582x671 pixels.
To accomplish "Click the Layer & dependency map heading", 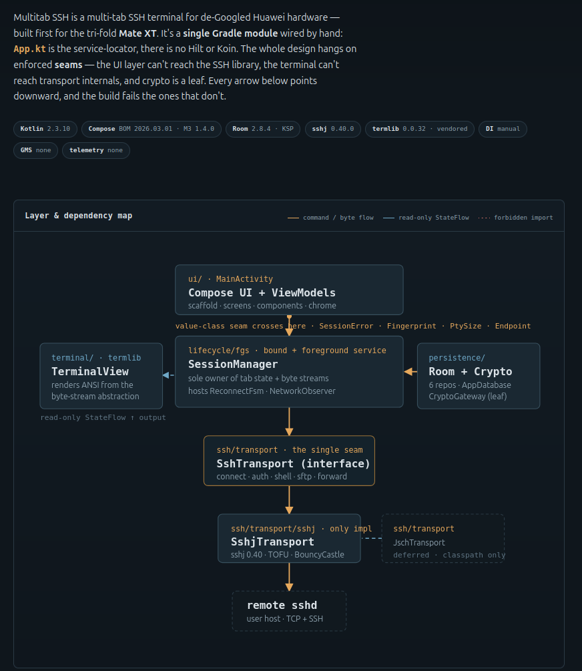I will pos(78,216).
